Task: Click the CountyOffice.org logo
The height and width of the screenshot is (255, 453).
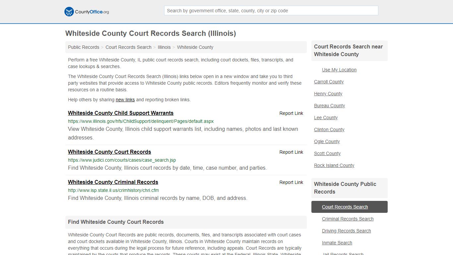Action: pyautogui.click(x=87, y=12)
